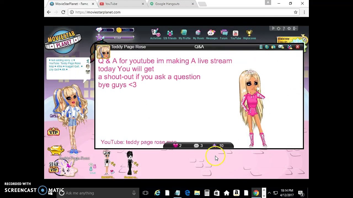
Task: Open File Explorer from the taskbar
Action: tap(197, 193)
